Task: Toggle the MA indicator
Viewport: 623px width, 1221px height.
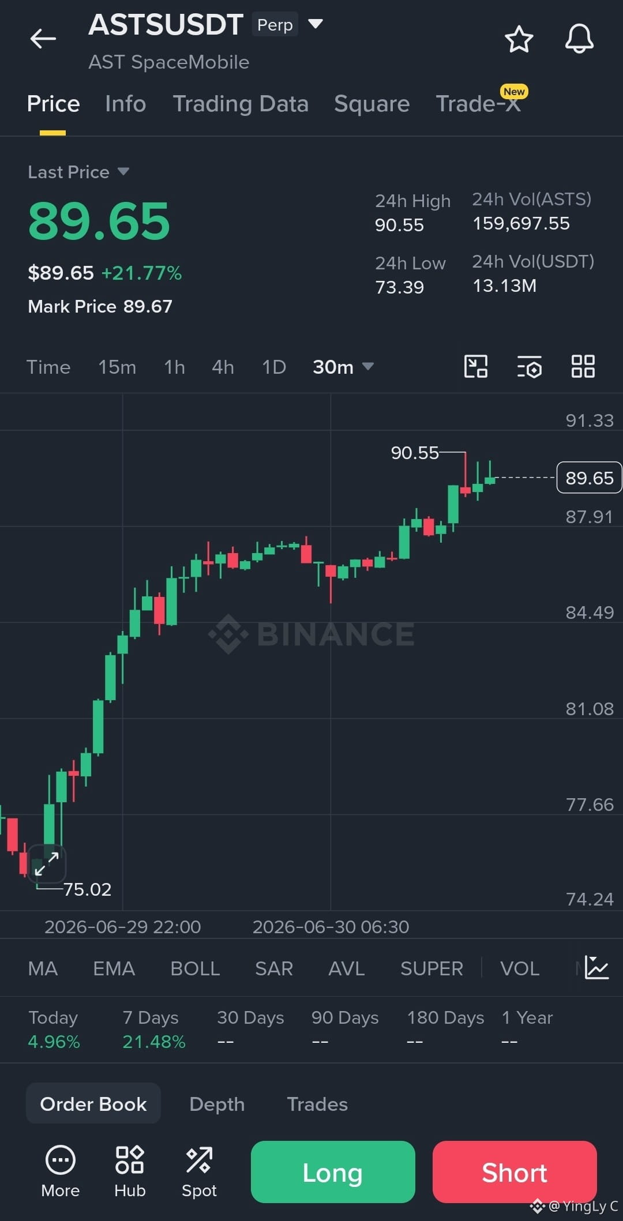Action: pyautogui.click(x=43, y=968)
